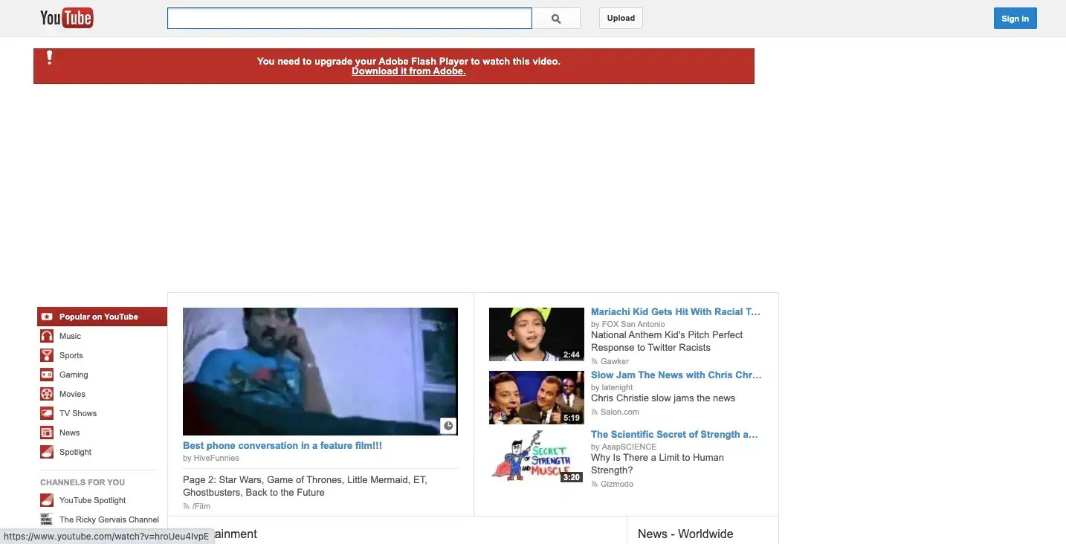
Task: Click National Anthem Kid's Pitch Perfect text
Action: point(667,341)
